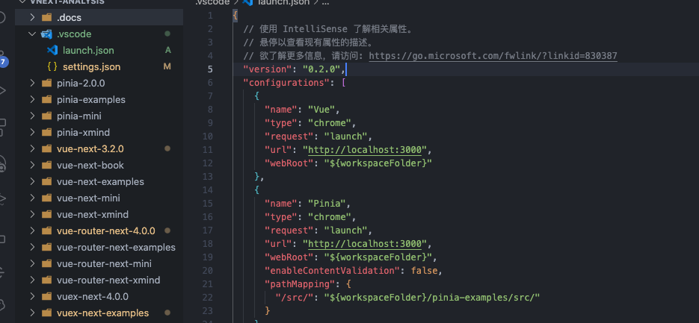Click the pinia-mini folder icon

tap(46, 116)
